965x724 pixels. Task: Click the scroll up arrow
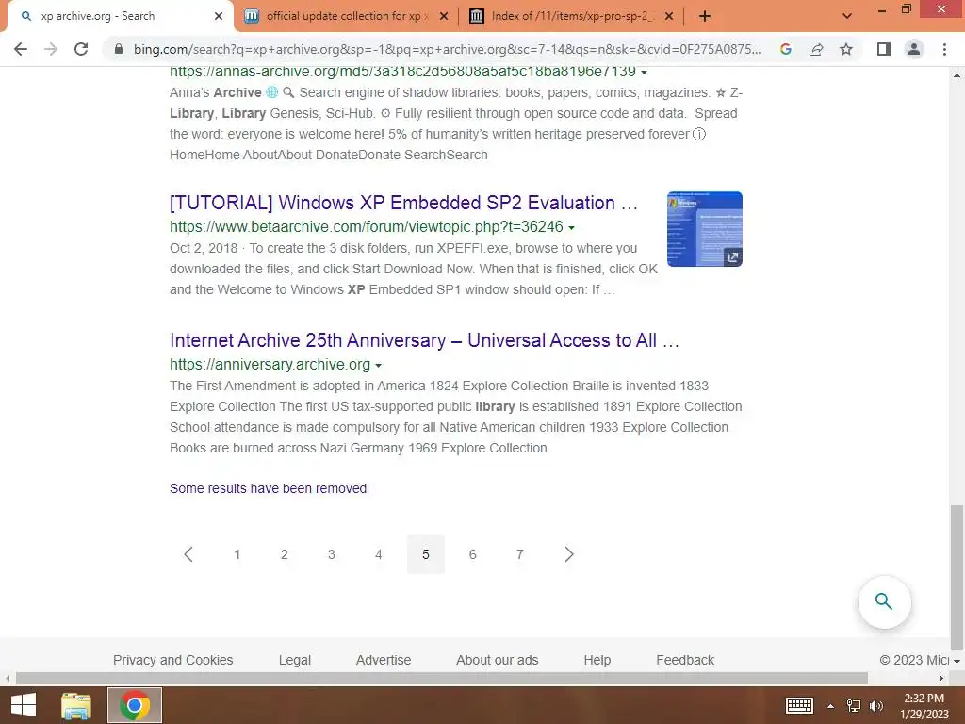click(x=957, y=75)
